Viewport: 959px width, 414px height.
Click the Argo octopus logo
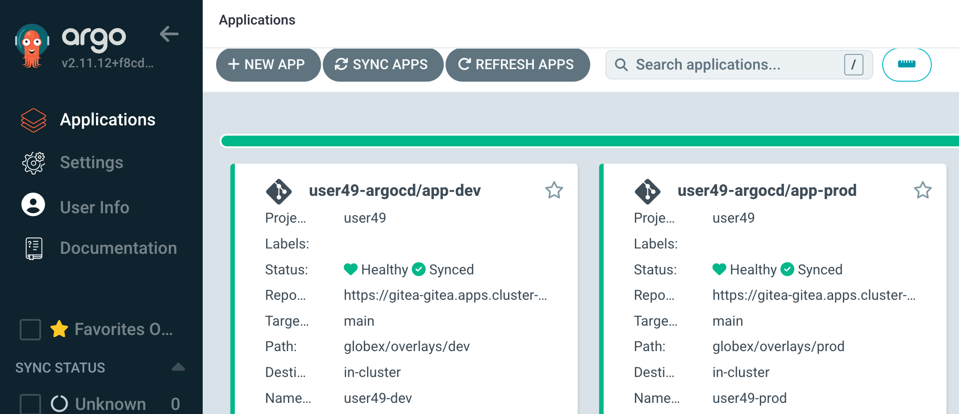(32, 46)
